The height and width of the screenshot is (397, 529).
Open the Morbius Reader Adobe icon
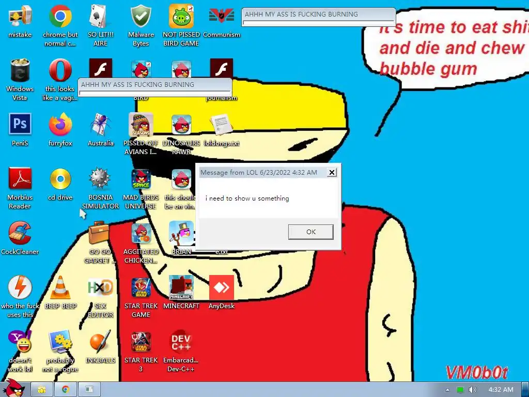click(20, 178)
